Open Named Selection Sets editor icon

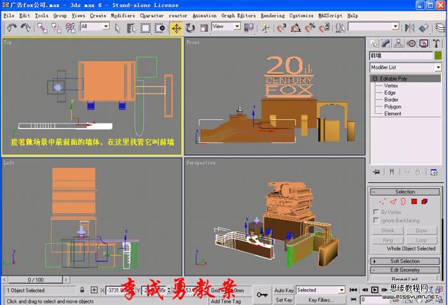click(x=340, y=28)
